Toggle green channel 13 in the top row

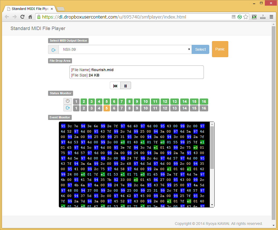pos(175,101)
